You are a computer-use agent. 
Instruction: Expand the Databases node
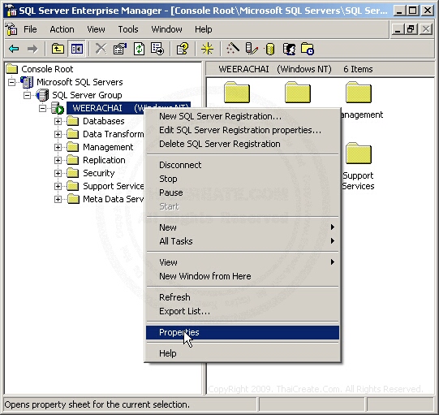click(x=58, y=121)
